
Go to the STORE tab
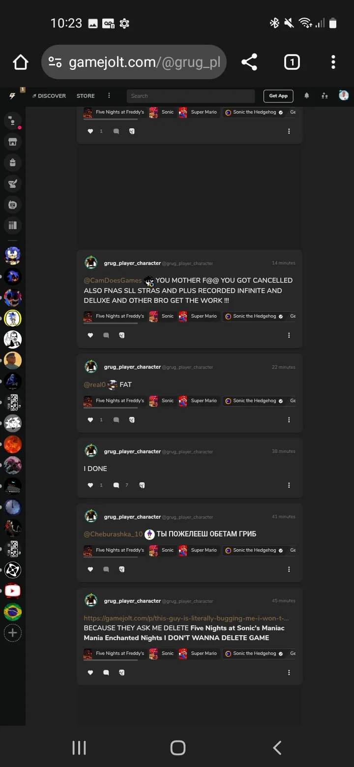86,96
